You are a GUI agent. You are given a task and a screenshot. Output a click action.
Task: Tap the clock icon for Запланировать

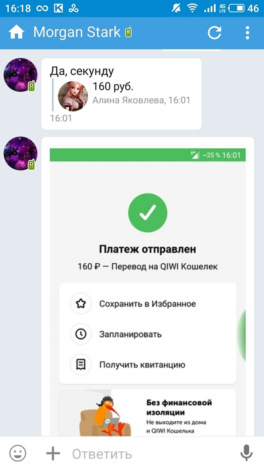pos(80,334)
